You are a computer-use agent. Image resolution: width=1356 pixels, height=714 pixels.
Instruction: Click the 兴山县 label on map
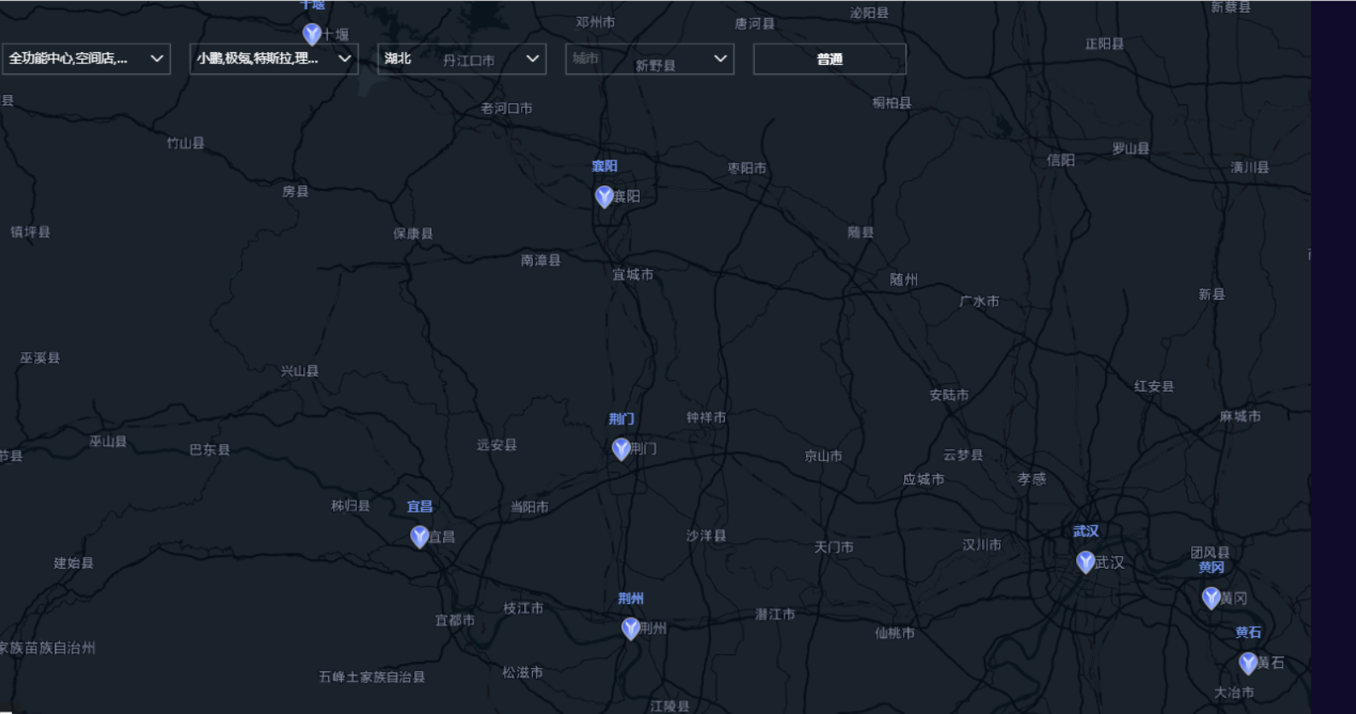(300, 371)
